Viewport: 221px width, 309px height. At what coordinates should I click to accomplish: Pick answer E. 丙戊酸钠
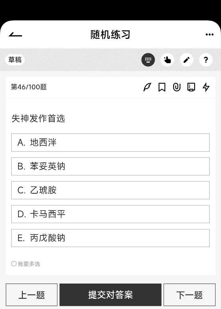click(x=110, y=238)
